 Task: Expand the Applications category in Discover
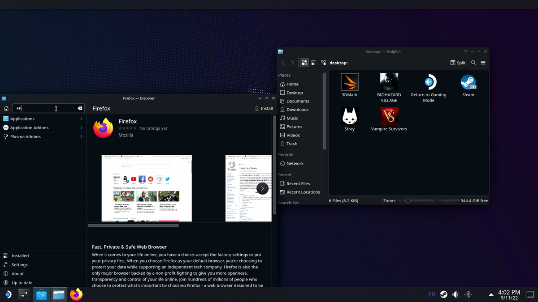click(43, 119)
